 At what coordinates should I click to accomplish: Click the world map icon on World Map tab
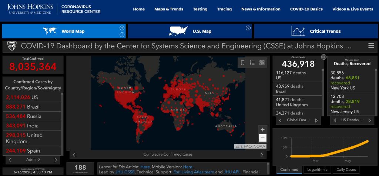pos(50,31)
